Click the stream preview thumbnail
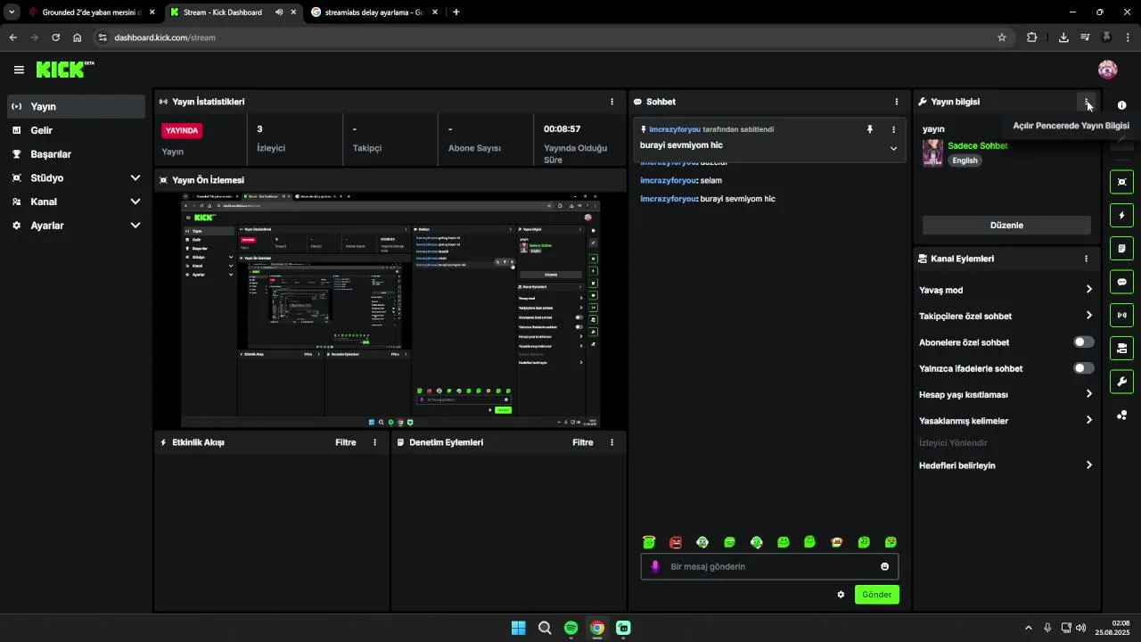1141x642 pixels. pos(390,310)
